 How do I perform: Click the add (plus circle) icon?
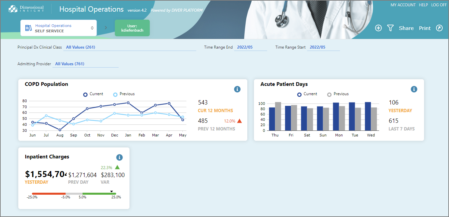tap(378, 28)
